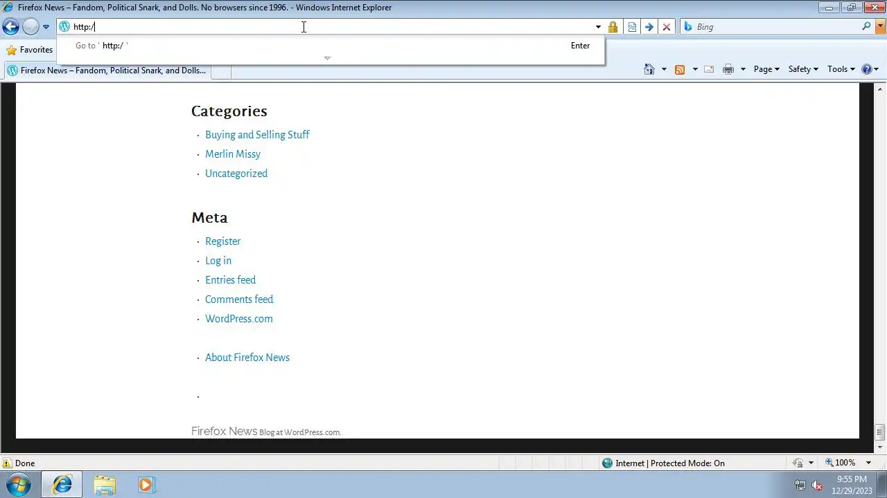Expand the address bar autocomplete dropdown arrow
Screen dimensions: 887x498
598,27
